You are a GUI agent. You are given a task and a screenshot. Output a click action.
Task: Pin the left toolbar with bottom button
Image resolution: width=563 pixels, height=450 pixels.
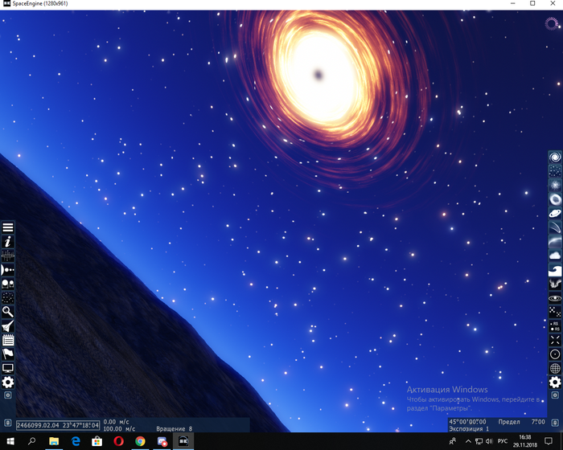(x=8, y=395)
